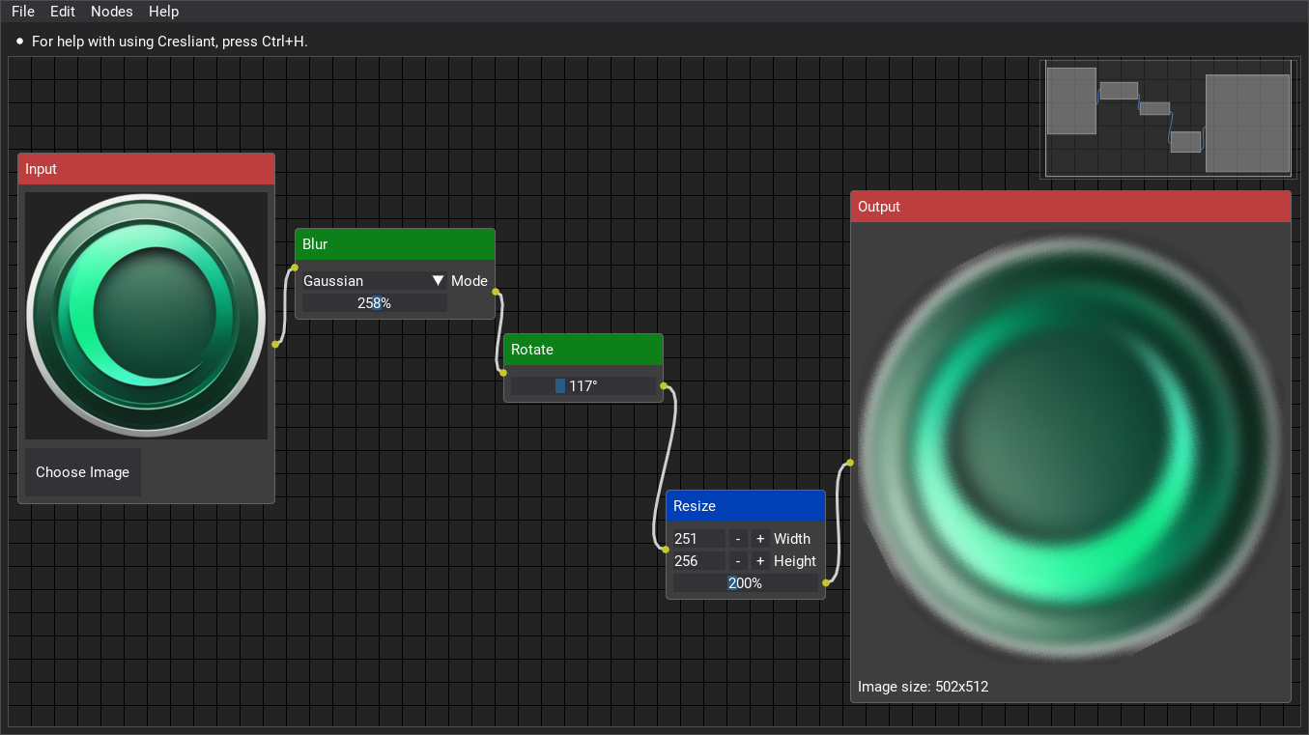Click the Input node image preview
Image resolution: width=1309 pixels, height=735 pixels.
pos(147,316)
